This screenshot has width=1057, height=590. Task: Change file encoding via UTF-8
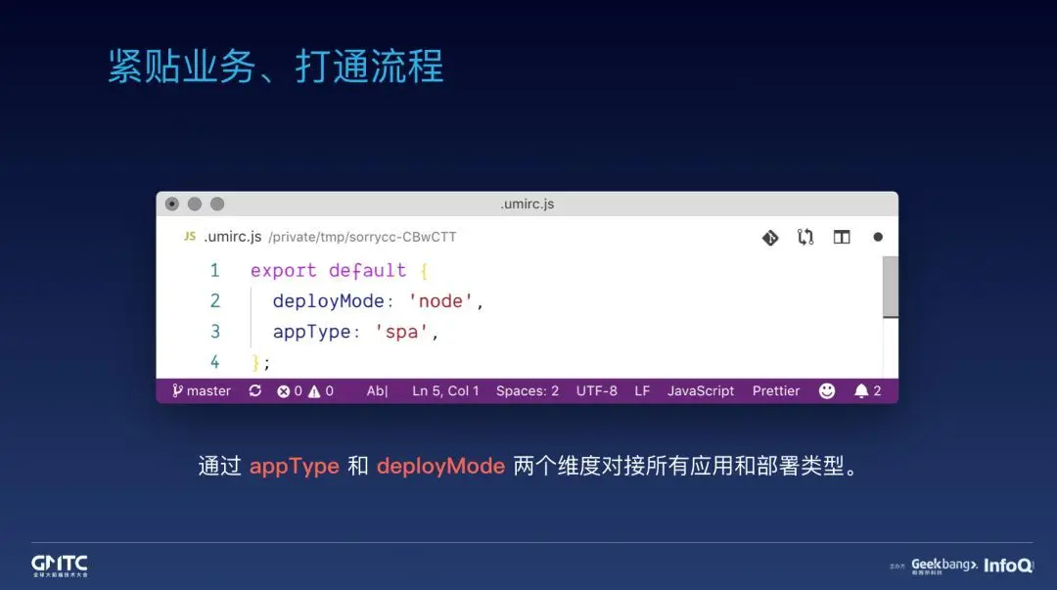[x=597, y=391]
